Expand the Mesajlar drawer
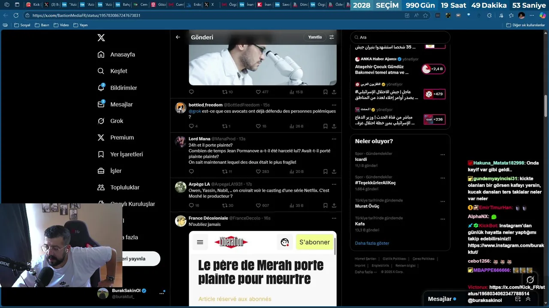This screenshot has width=549, height=308. point(528,299)
